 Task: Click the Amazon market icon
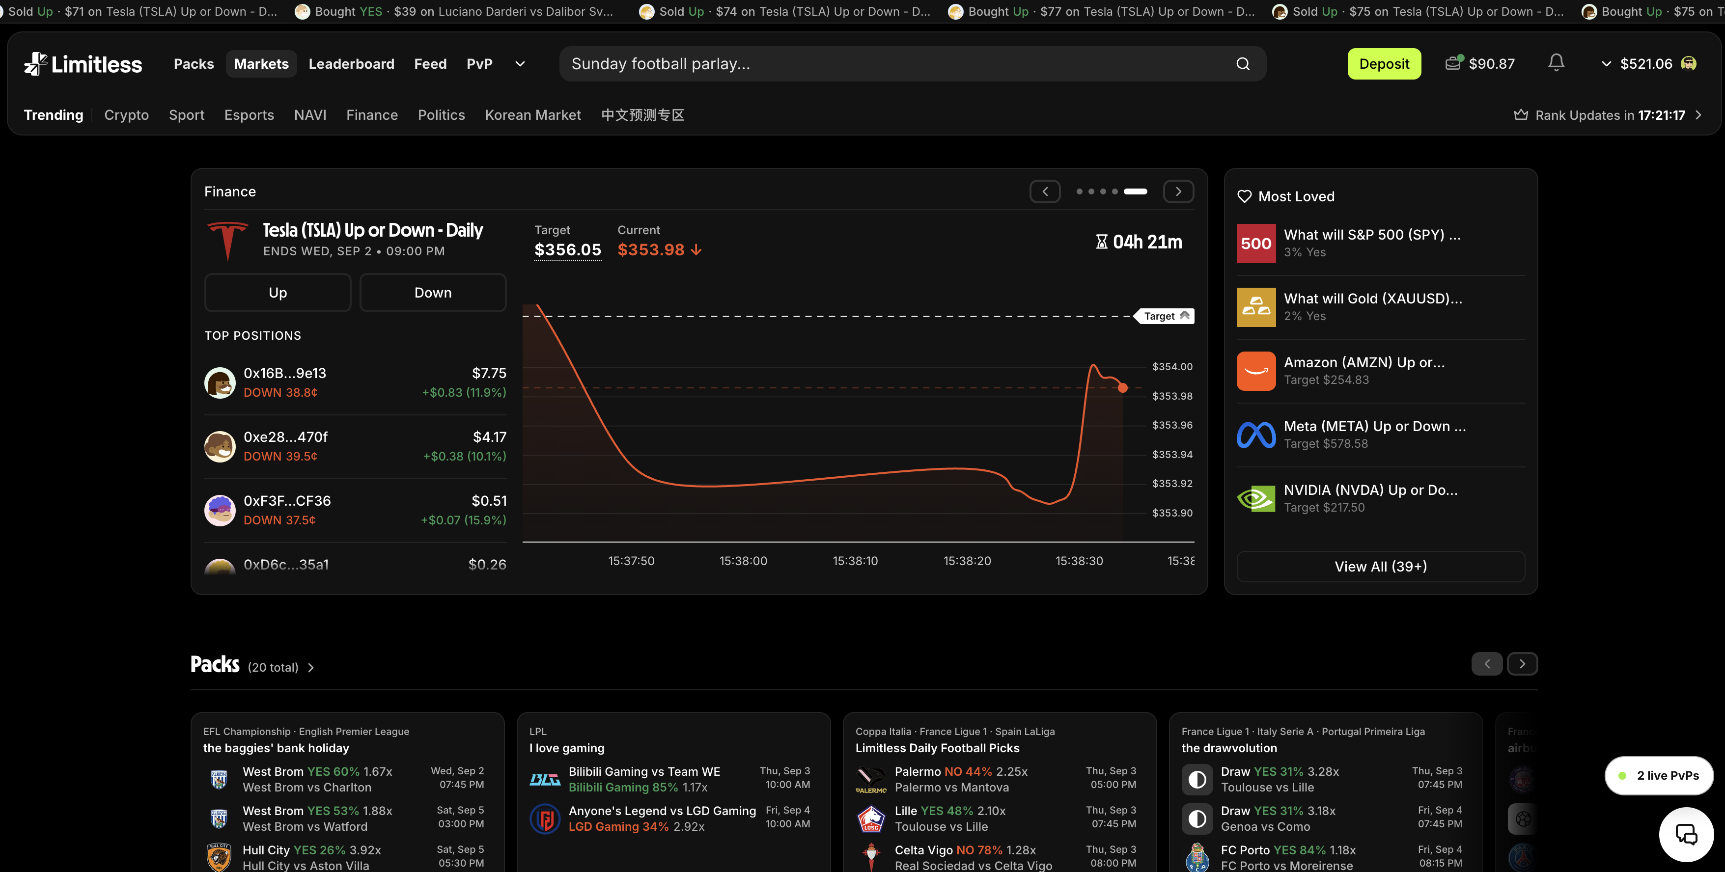point(1255,371)
